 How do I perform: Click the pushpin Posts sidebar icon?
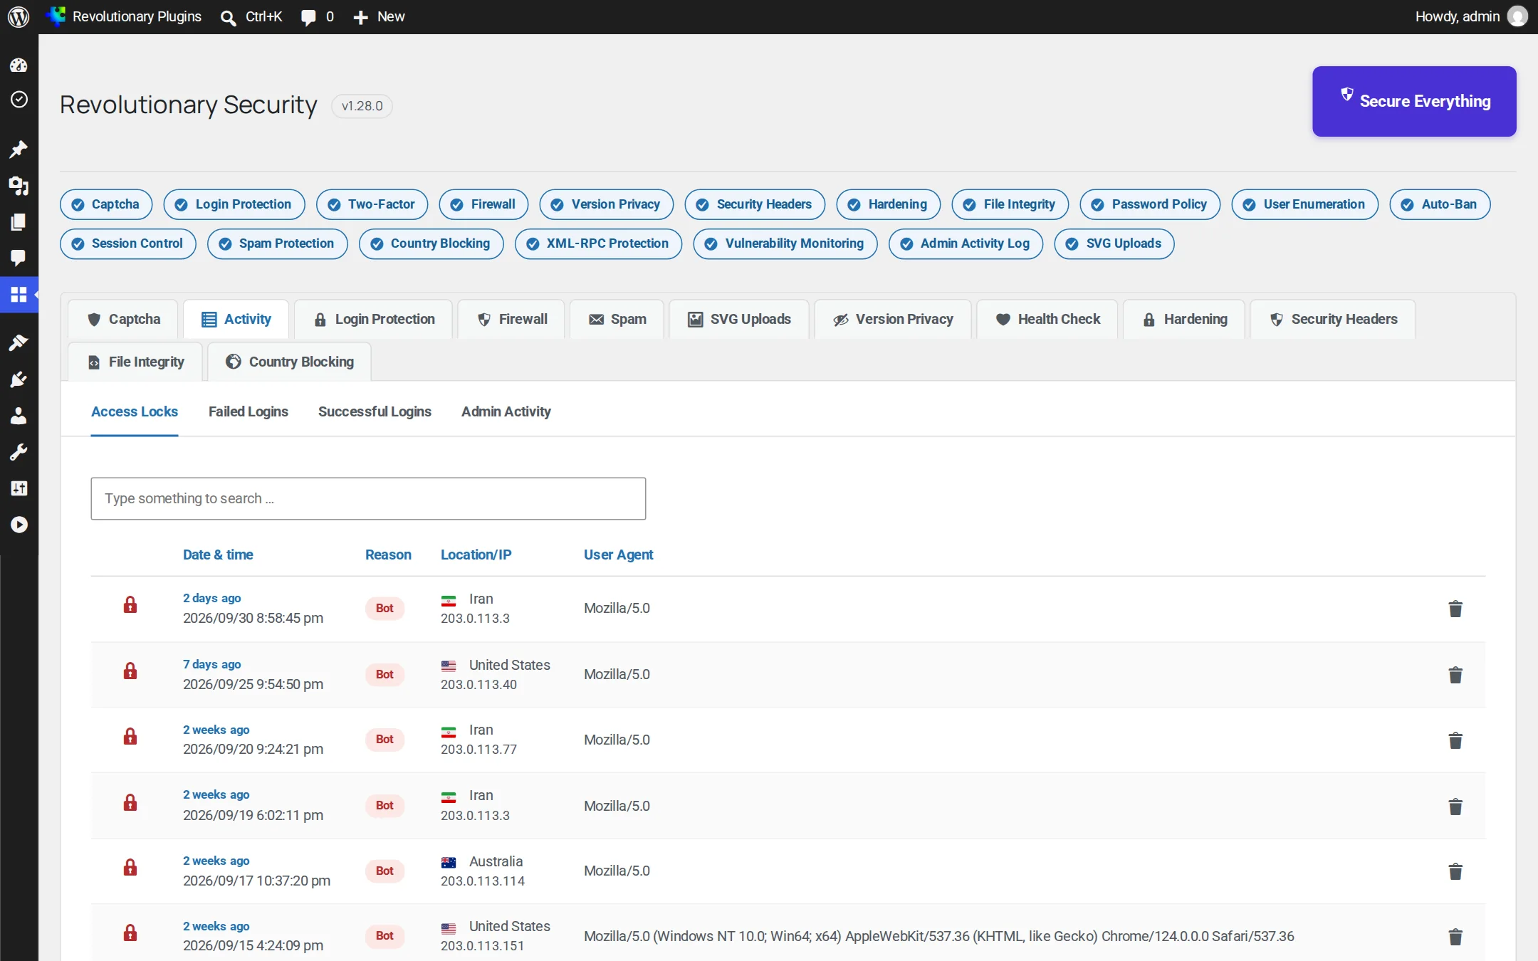point(19,149)
